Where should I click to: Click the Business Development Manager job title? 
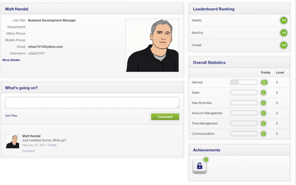52,20
